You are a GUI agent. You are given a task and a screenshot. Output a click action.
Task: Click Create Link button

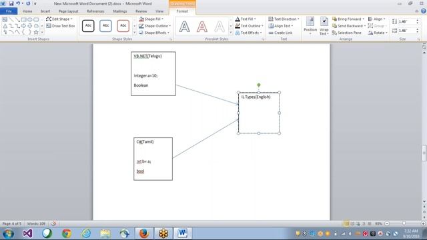click(x=280, y=33)
